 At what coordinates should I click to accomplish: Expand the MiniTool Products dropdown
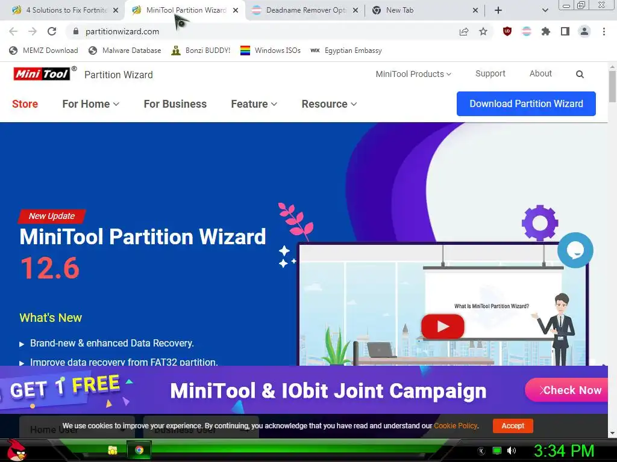[413, 74]
